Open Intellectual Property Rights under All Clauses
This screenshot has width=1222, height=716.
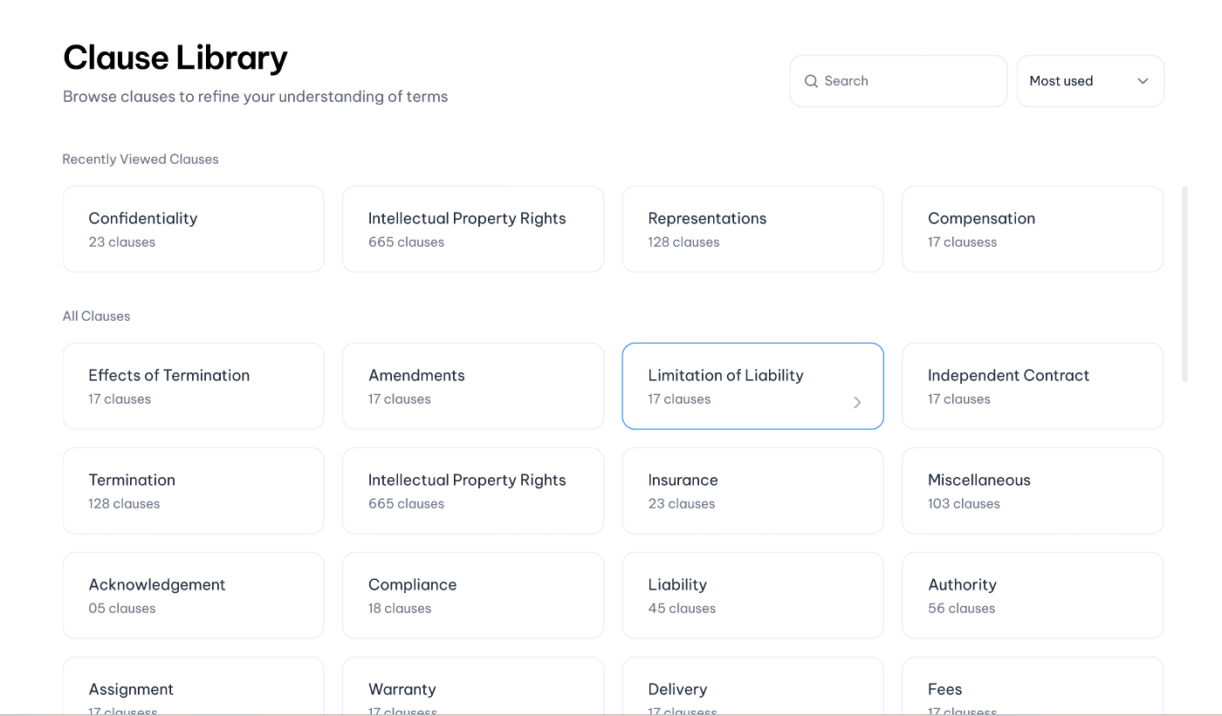[472, 491]
